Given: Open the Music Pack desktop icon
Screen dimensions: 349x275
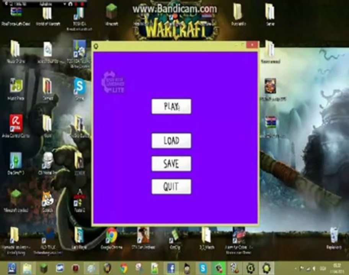Looking at the screenshot, I should click(x=16, y=89).
